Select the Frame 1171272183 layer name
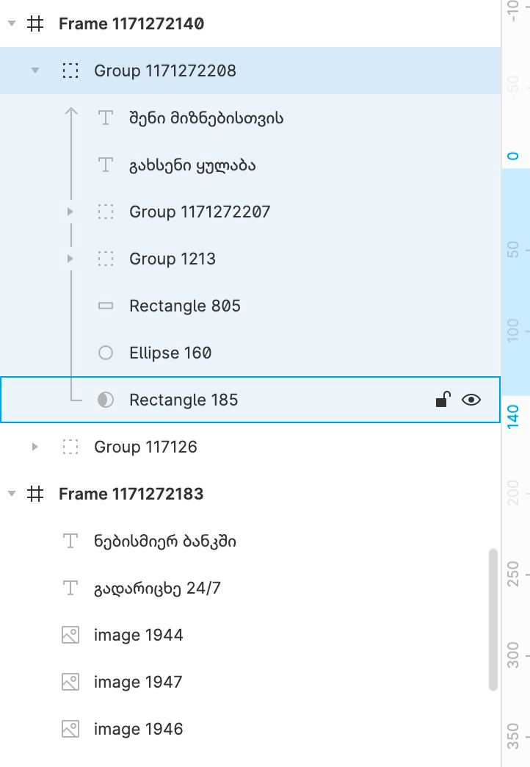 click(x=131, y=494)
